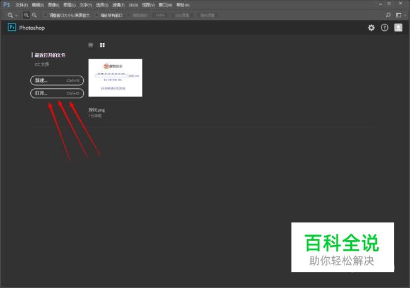
Task: Click the Ps logo in the menu bar
Action: coord(6,4)
